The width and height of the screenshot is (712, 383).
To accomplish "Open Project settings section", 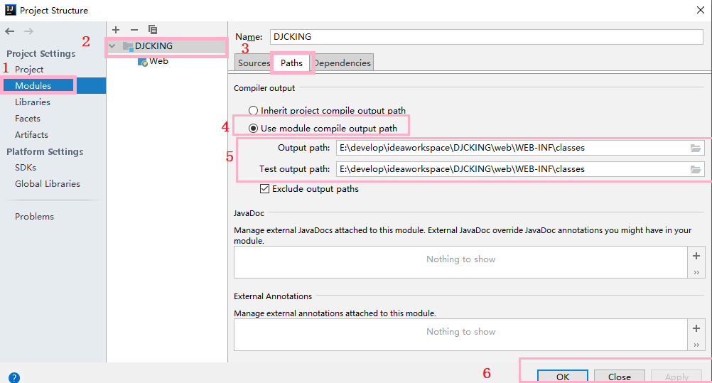I will pyautogui.click(x=29, y=69).
